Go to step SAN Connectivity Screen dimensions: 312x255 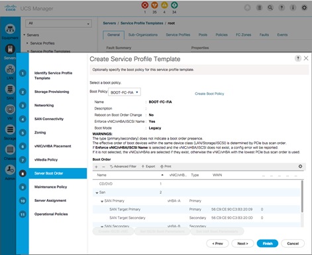[x=49, y=119]
